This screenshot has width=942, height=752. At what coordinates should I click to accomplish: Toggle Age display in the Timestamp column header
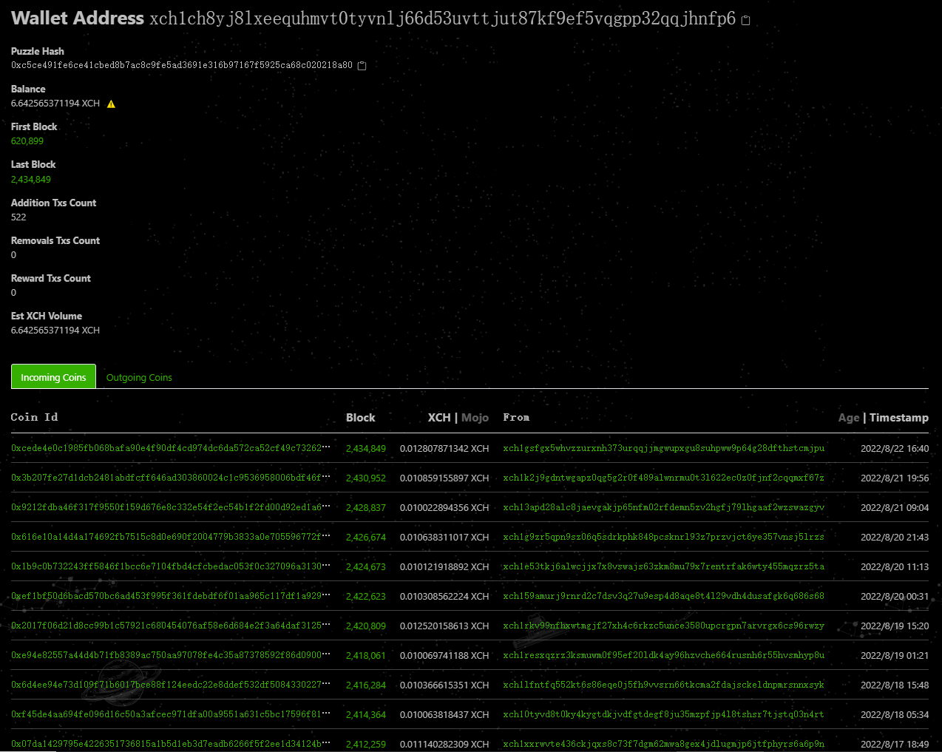(x=849, y=418)
